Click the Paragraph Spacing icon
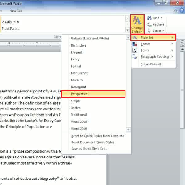Image resolution: width=185 pixels, height=185 pixels. pyautogui.click(x=135, y=57)
